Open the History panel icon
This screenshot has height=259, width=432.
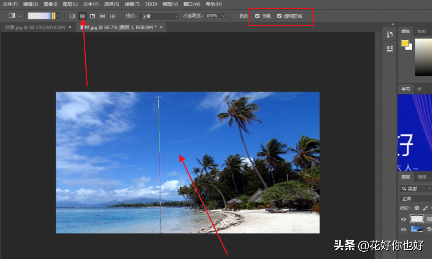390,34
